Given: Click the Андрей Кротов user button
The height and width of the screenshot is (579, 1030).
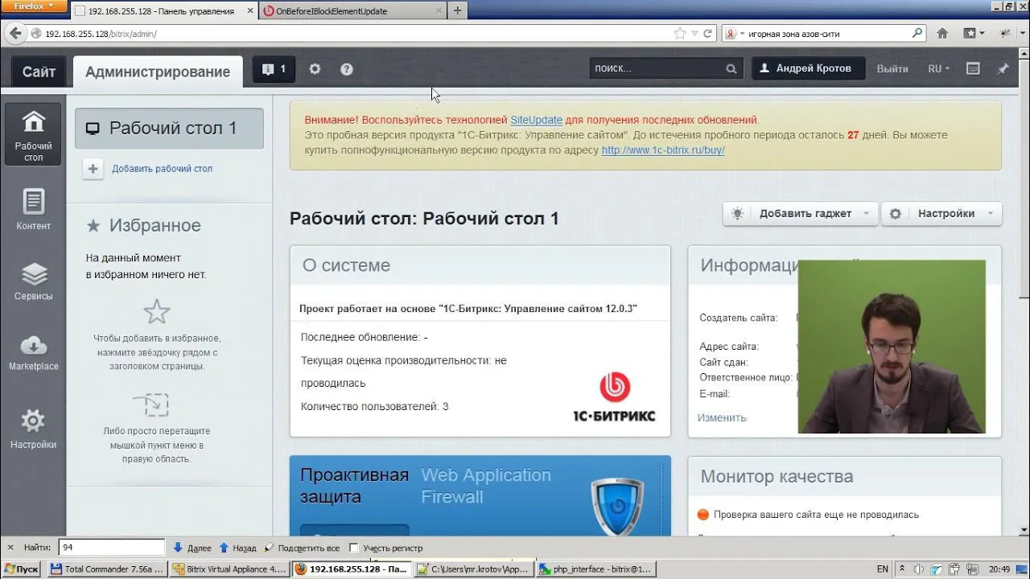Looking at the screenshot, I should click(x=808, y=69).
